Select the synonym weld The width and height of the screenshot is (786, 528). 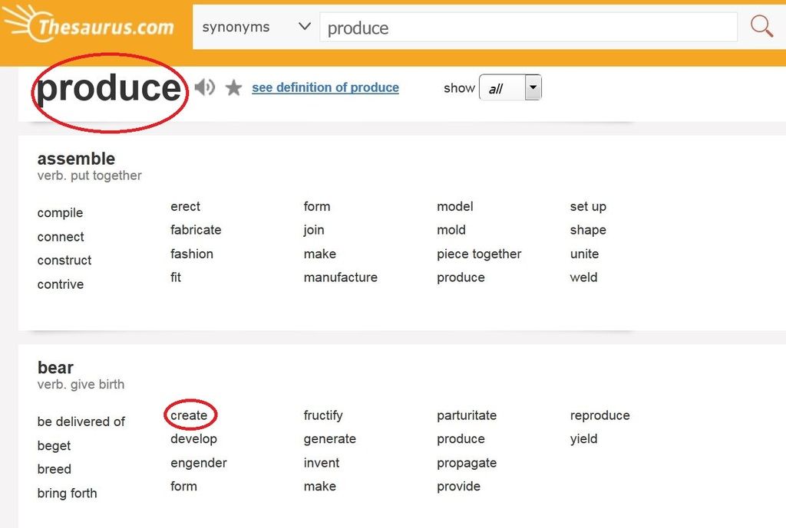[583, 277]
